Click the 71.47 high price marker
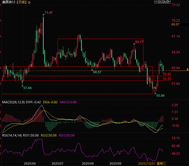 click(x=48, y=13)
